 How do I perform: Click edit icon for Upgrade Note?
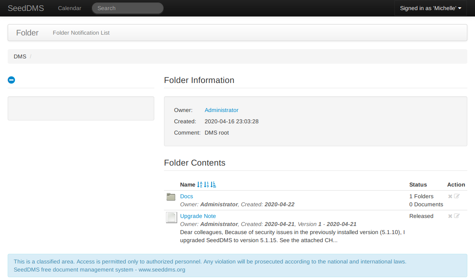pyautogui.click(x=457, y=216)
